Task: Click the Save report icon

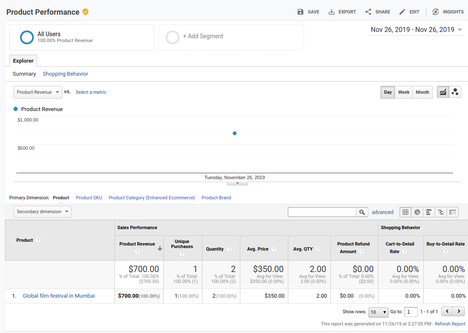Action: coord(300,12)
